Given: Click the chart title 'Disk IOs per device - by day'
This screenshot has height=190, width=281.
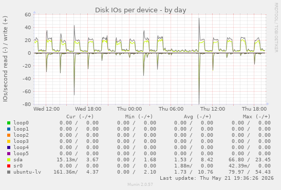Looking at the screenshot, I should [141, 10].
